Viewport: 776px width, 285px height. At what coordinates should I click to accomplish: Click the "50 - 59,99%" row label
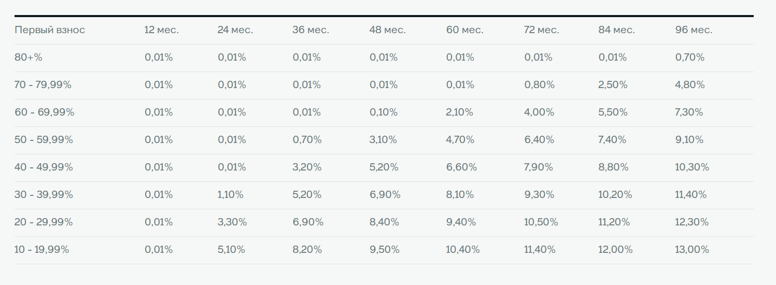44,140
